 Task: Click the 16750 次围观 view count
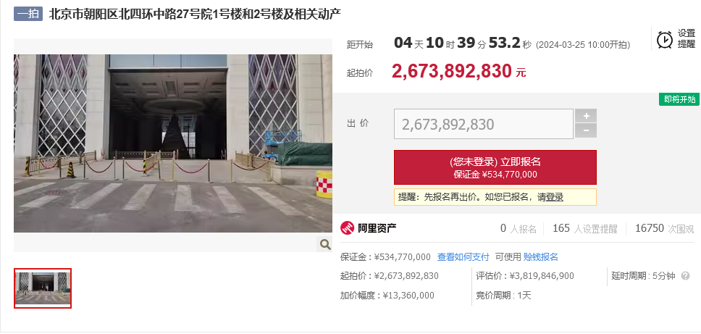coord(664,228)
